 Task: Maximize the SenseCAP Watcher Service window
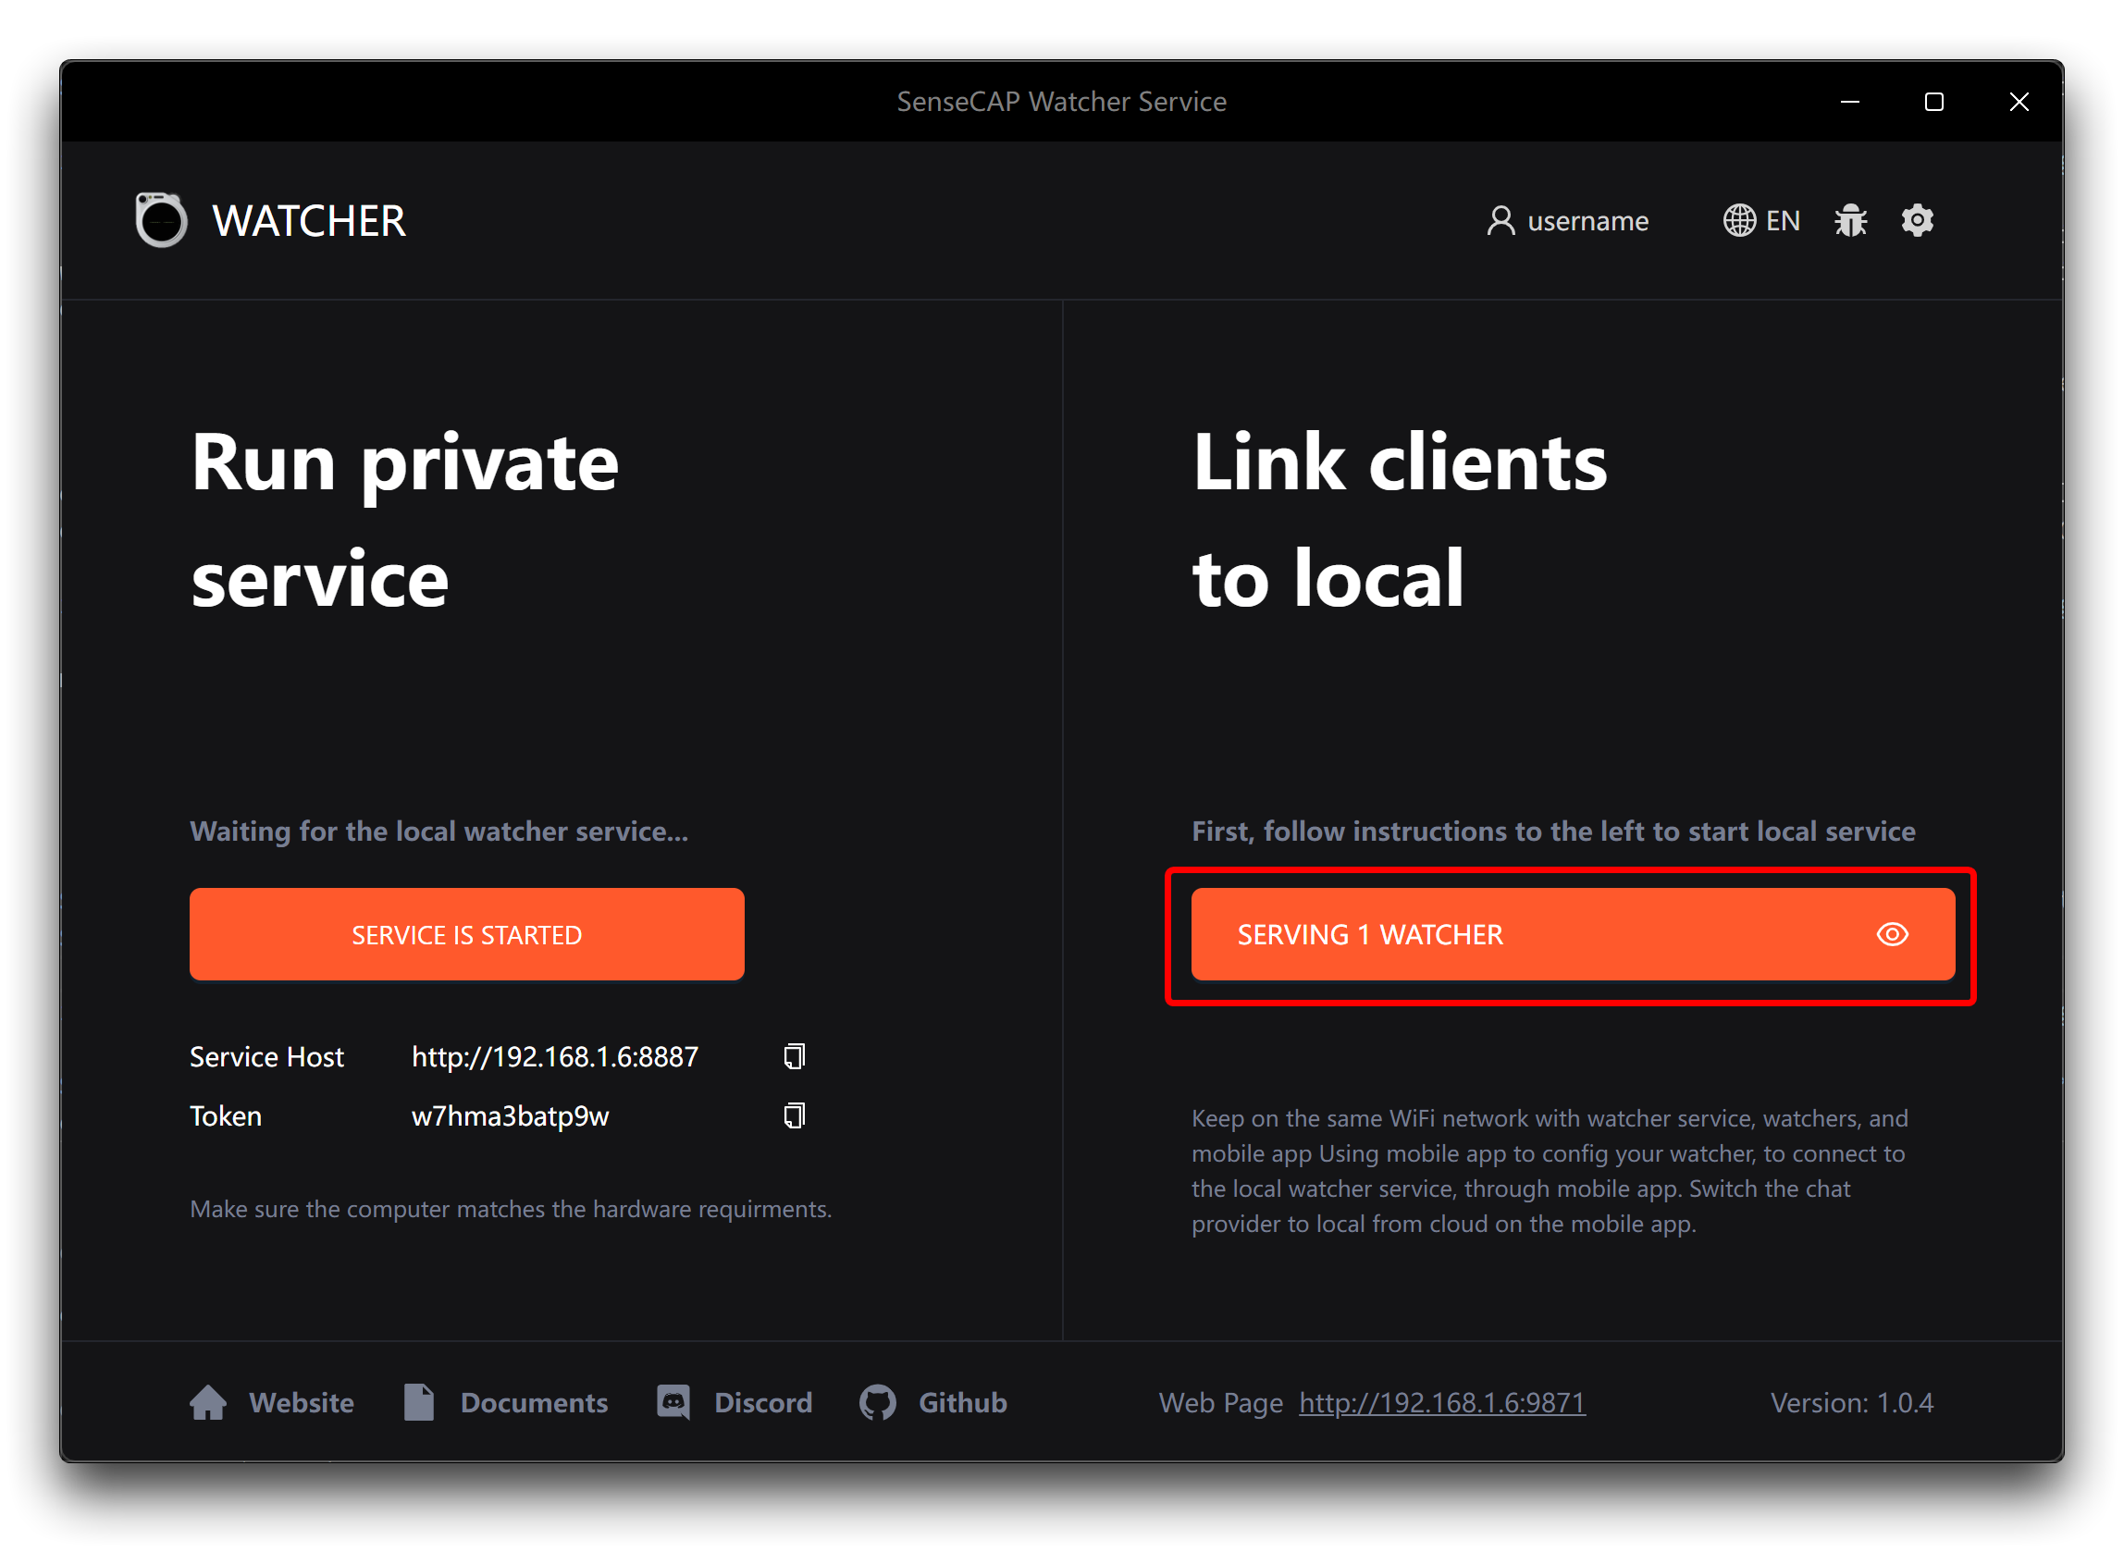coord(1933,102)
